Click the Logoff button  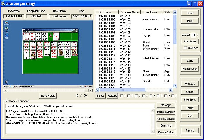[x=190, y=108]
